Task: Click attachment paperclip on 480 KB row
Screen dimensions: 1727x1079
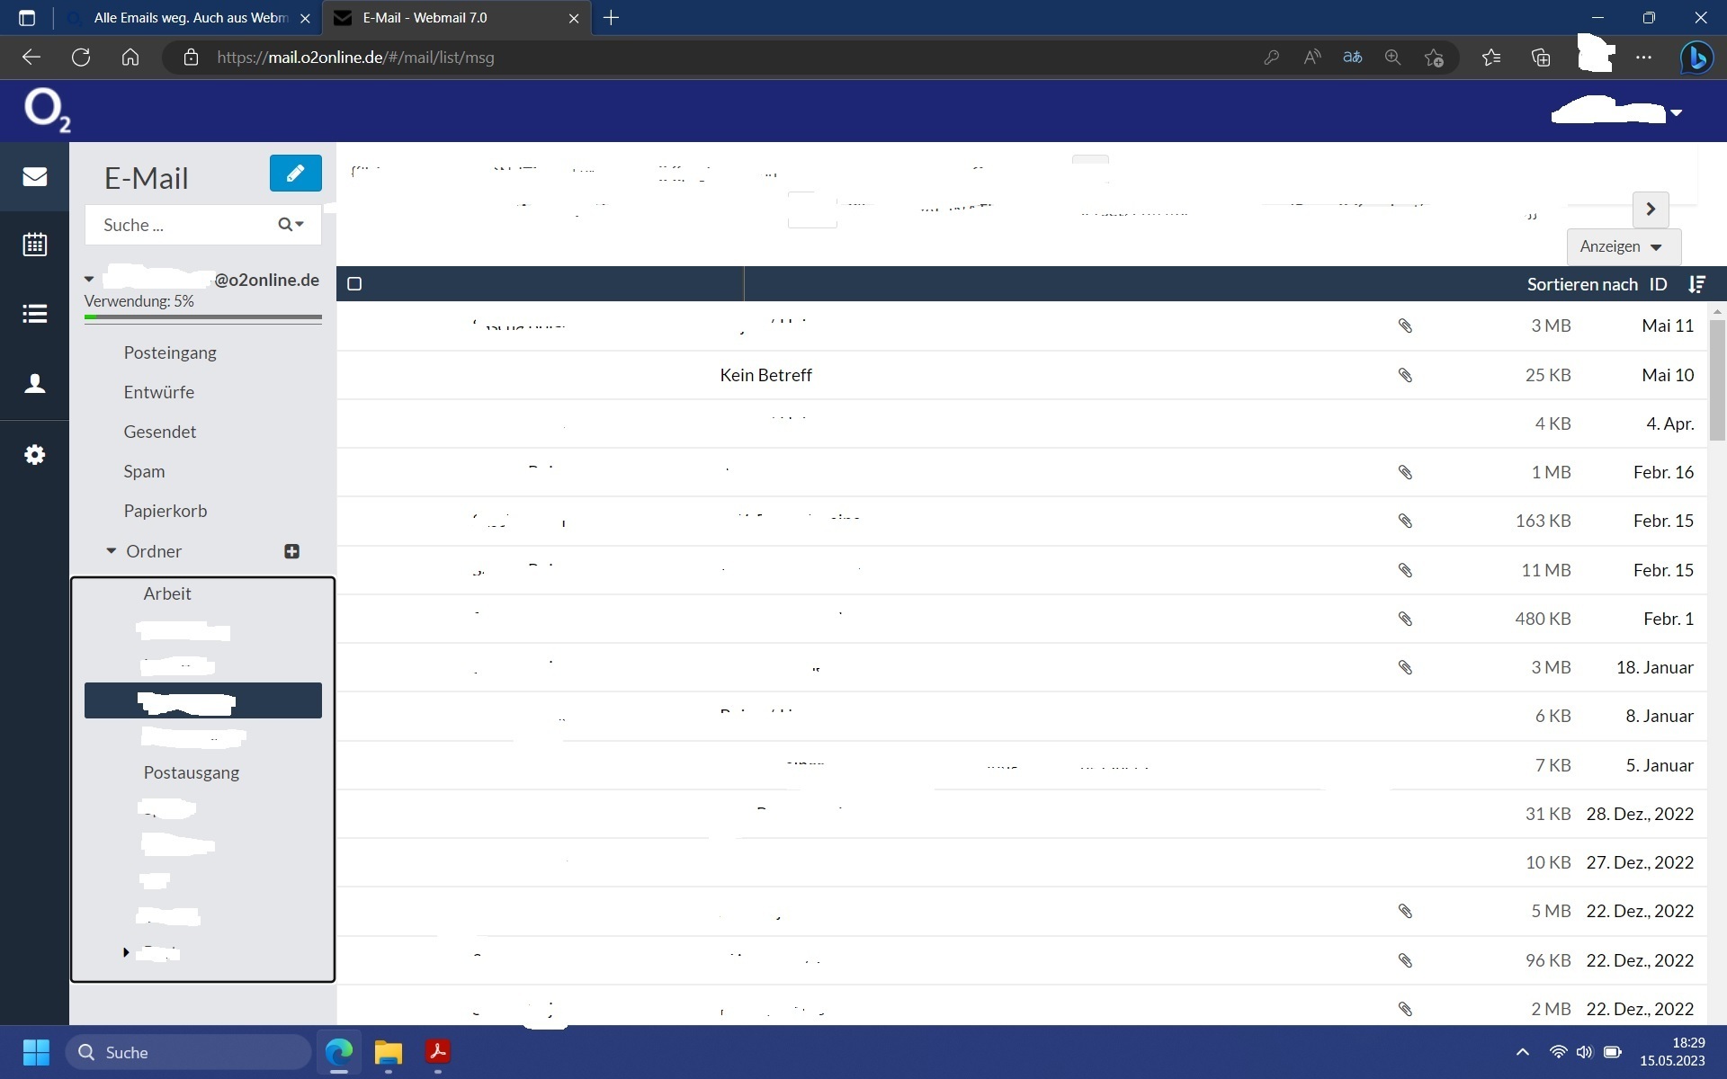Action: [1405, 619]
